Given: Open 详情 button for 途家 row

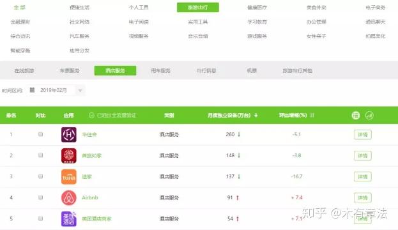Looking at the screenshot, I should [363, 177].
